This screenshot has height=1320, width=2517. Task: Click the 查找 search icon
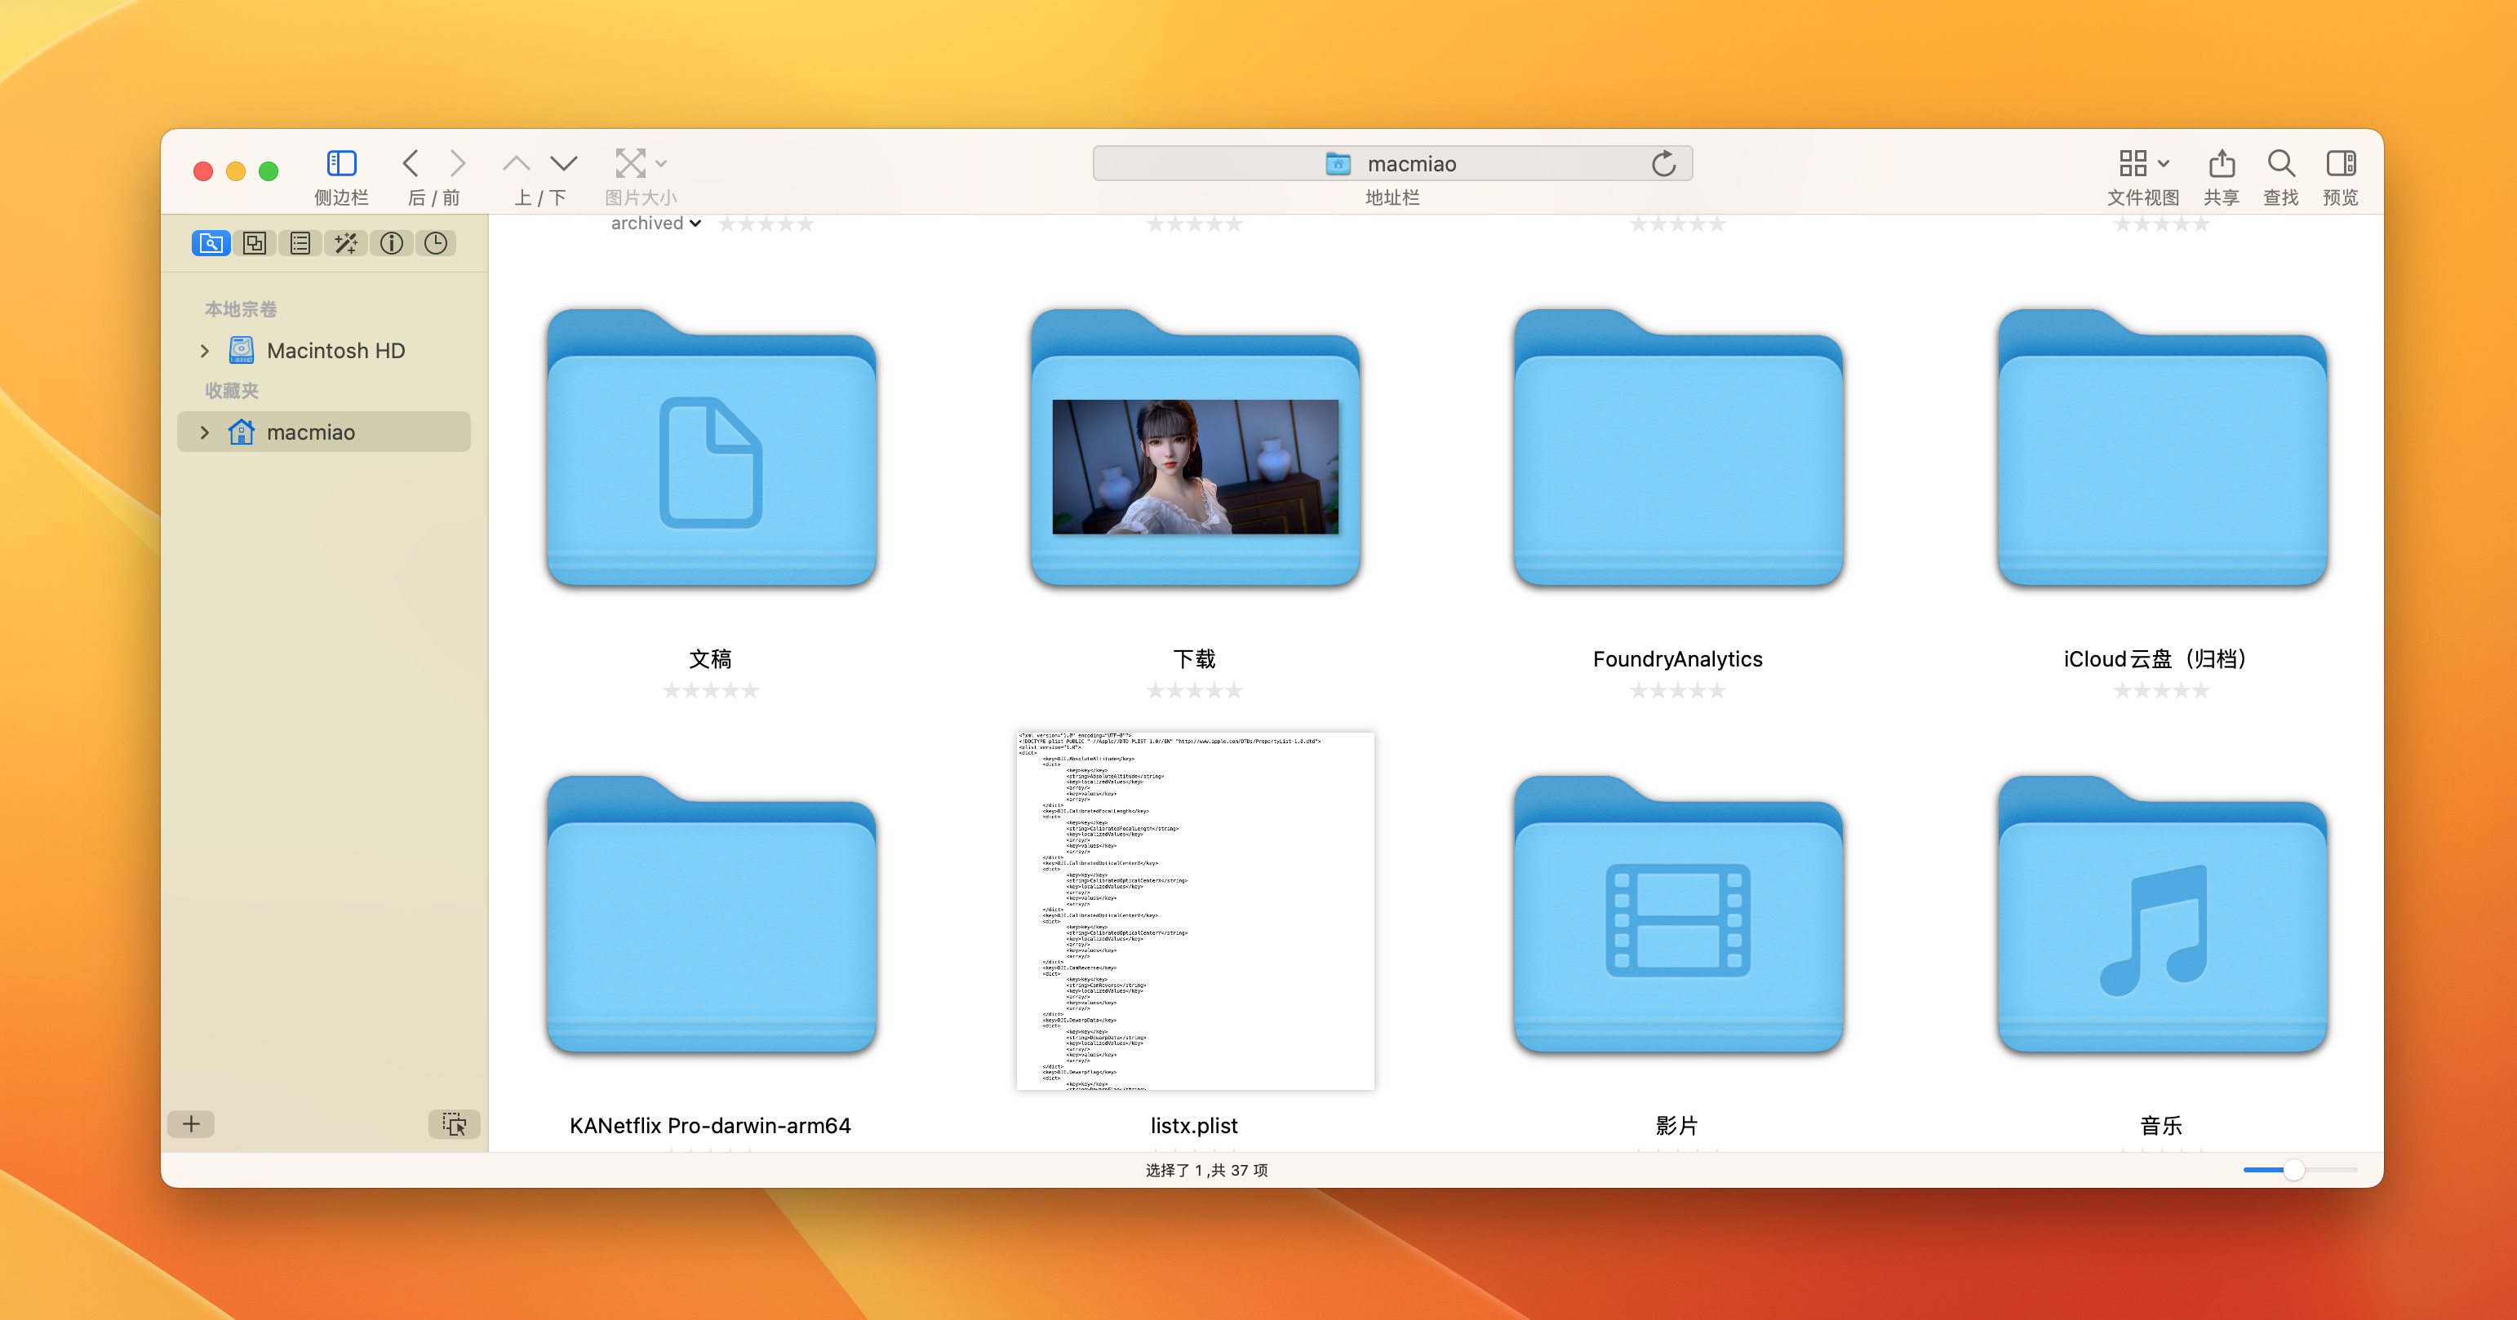tap(2280, 163)
